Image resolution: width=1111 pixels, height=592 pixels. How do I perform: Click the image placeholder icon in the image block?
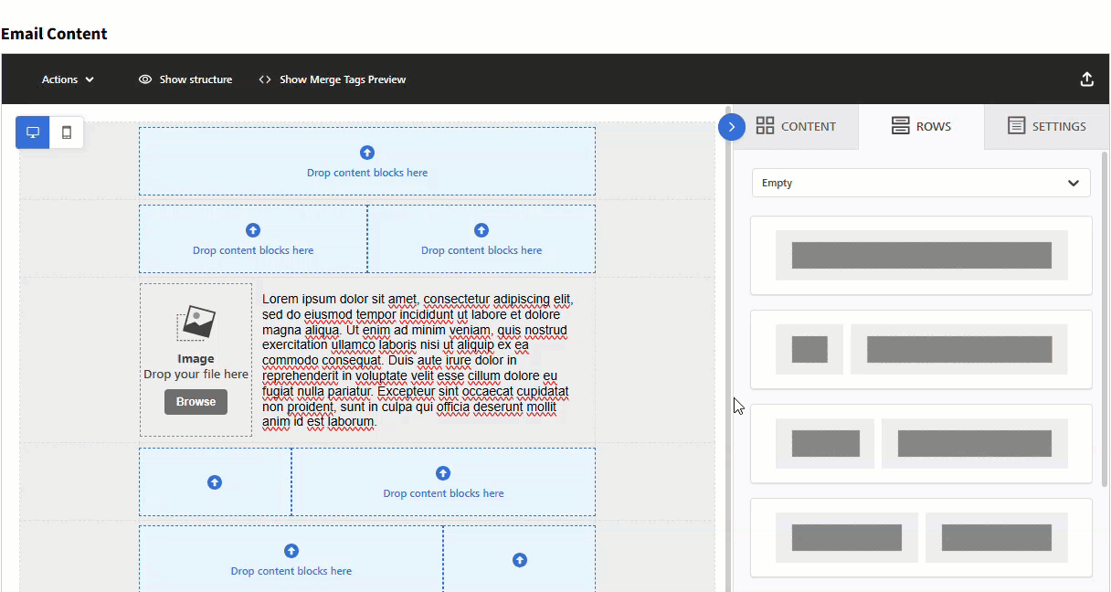tap(196, 322)
